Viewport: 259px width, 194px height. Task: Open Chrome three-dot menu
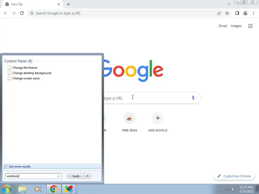click(253, 13)
